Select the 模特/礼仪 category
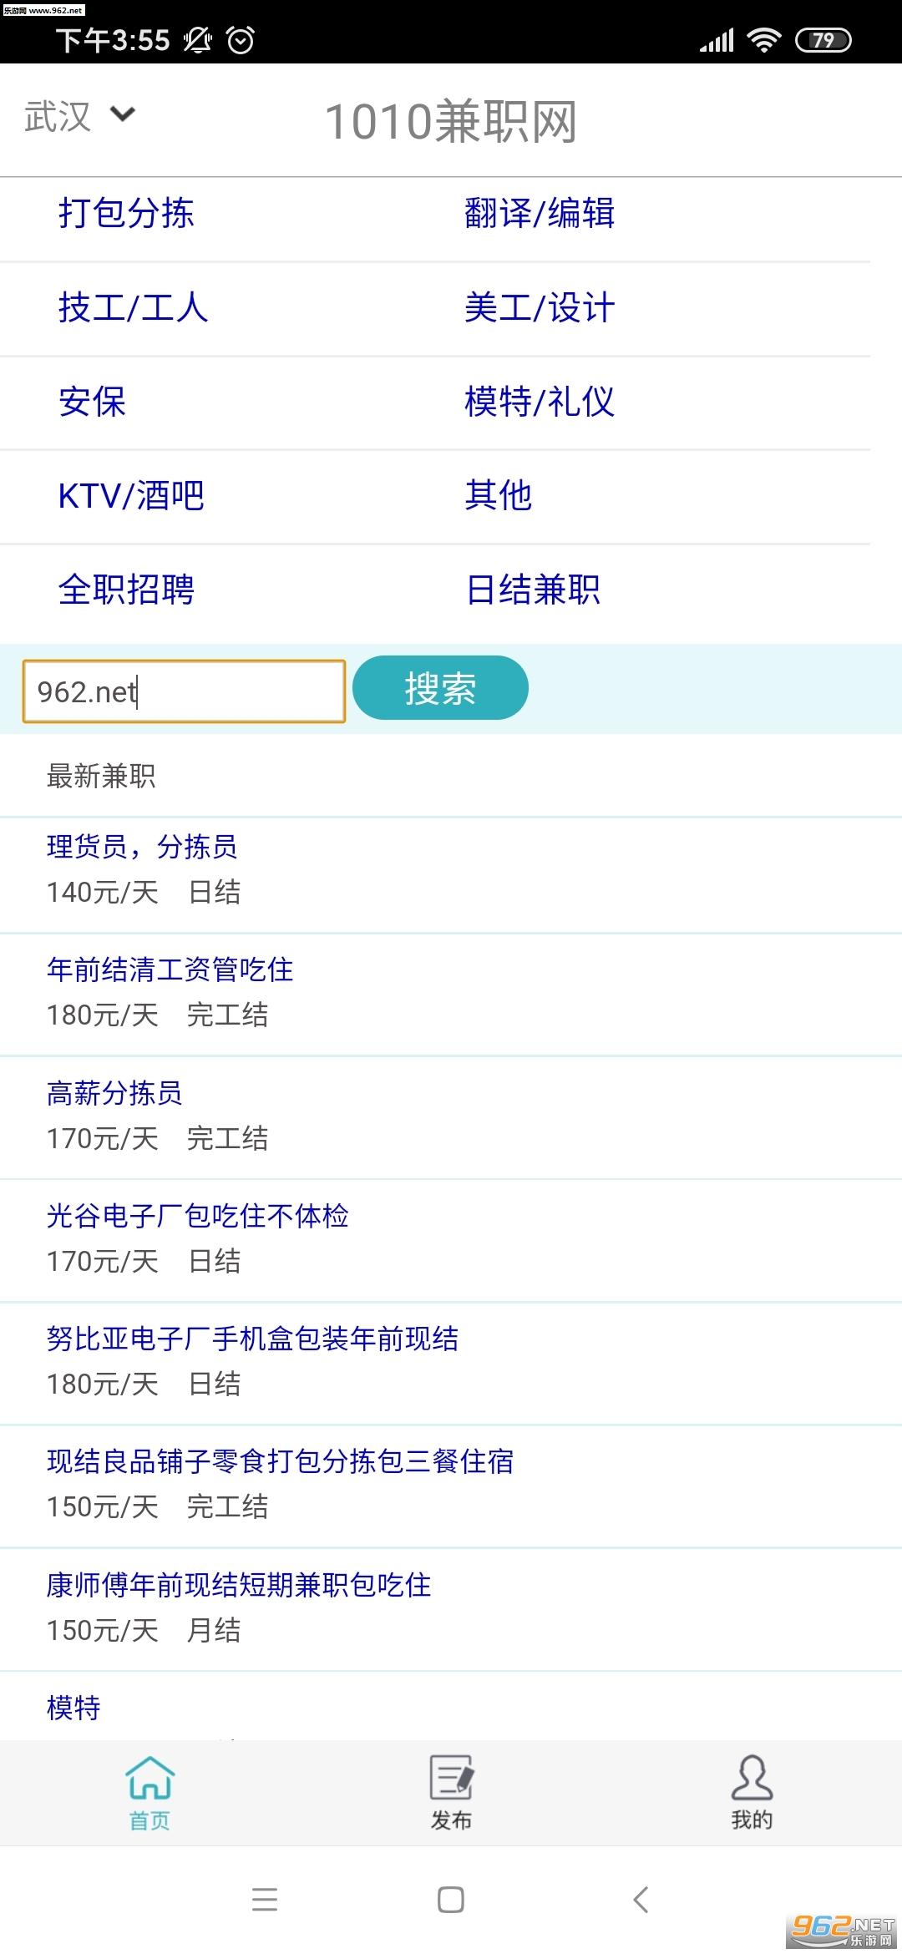 [x=540, y=402]
